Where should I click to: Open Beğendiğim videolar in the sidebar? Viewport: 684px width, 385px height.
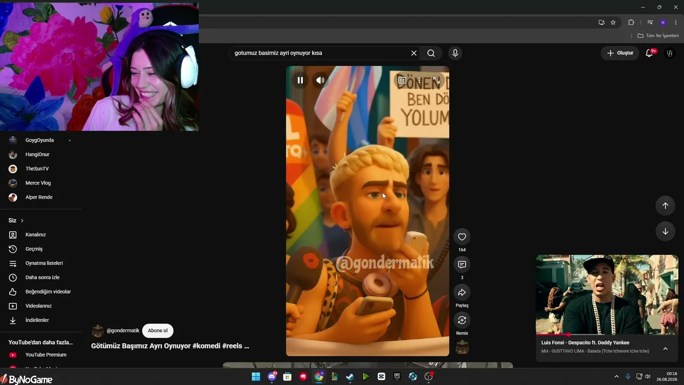(x=48, y=291)
